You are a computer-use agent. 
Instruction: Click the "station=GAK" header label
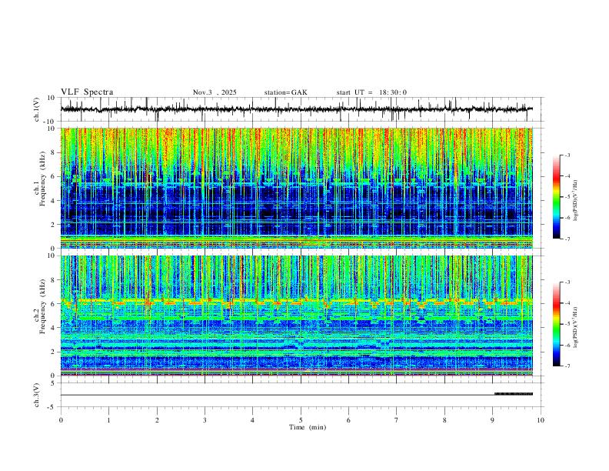[285, 92]
